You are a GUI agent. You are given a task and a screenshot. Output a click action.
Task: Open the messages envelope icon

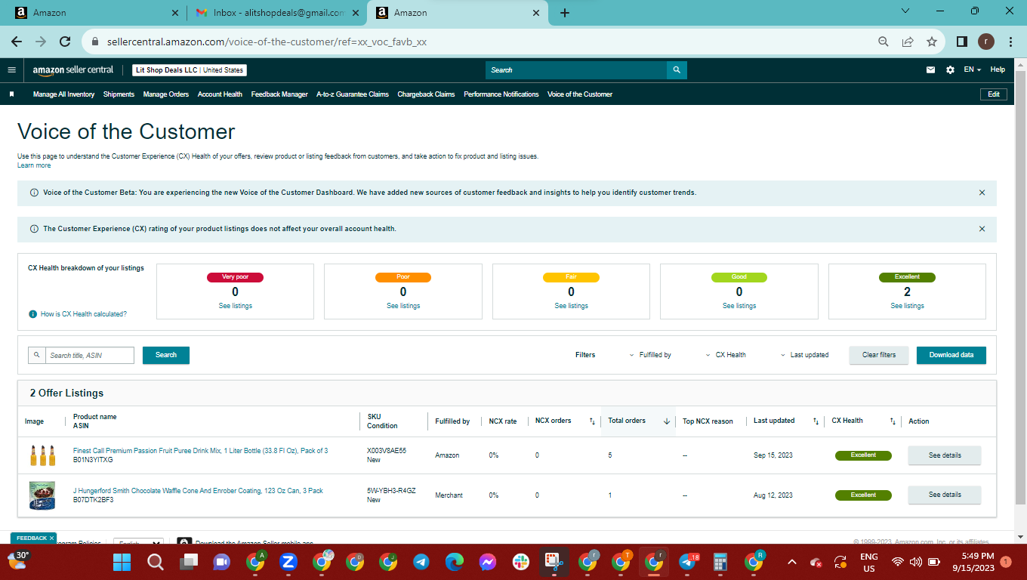pyautogui.click(x=930, y=70)
